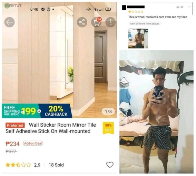Screen dimensions: 196x176
Task: Select the 'Item different from picture' tag
Action: pos(145,23)
